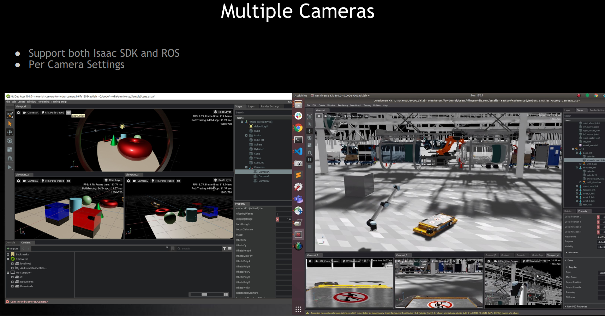Open CameraC camera dropdown in Viewport_3
The height and width of the screenshot is (316, 605).
click(140, 181)
